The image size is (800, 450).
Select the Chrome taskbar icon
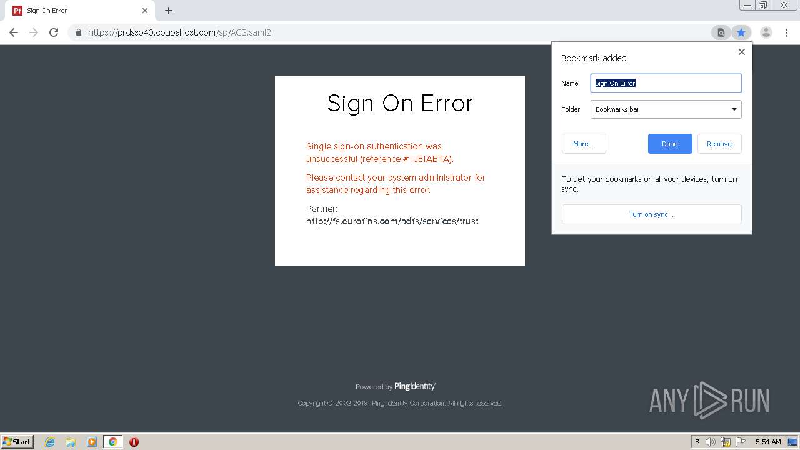(x=112, y=442)
